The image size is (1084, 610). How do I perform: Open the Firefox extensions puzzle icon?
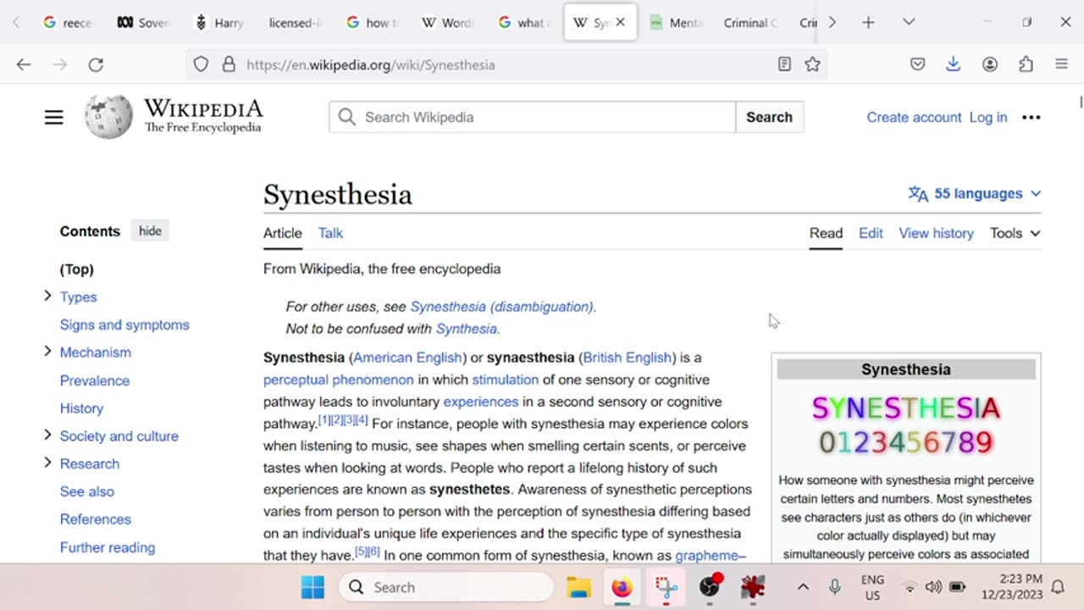1026,64
